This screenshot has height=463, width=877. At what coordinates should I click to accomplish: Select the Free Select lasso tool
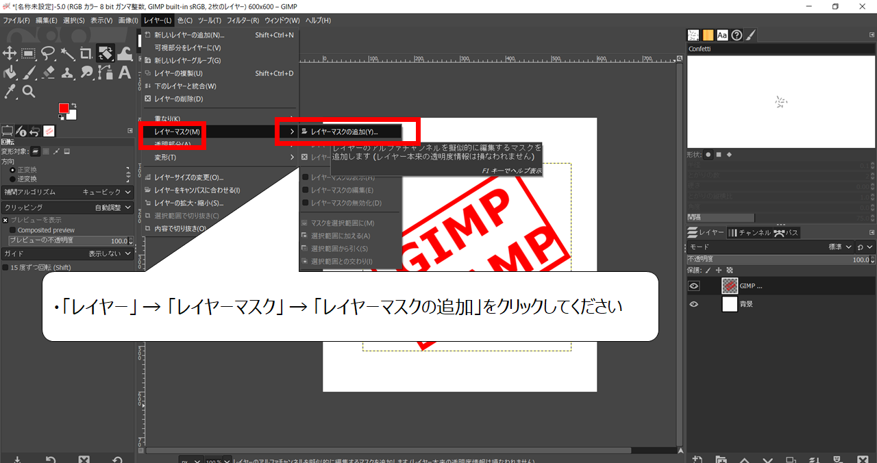pyautogui.click(x=48, y=53)
